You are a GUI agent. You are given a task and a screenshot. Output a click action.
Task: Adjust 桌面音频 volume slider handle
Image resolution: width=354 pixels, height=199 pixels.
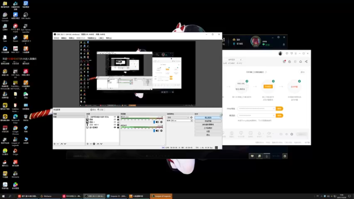coord(154,130)
